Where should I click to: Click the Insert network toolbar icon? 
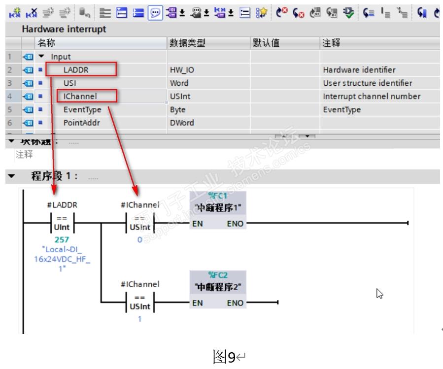15,13
